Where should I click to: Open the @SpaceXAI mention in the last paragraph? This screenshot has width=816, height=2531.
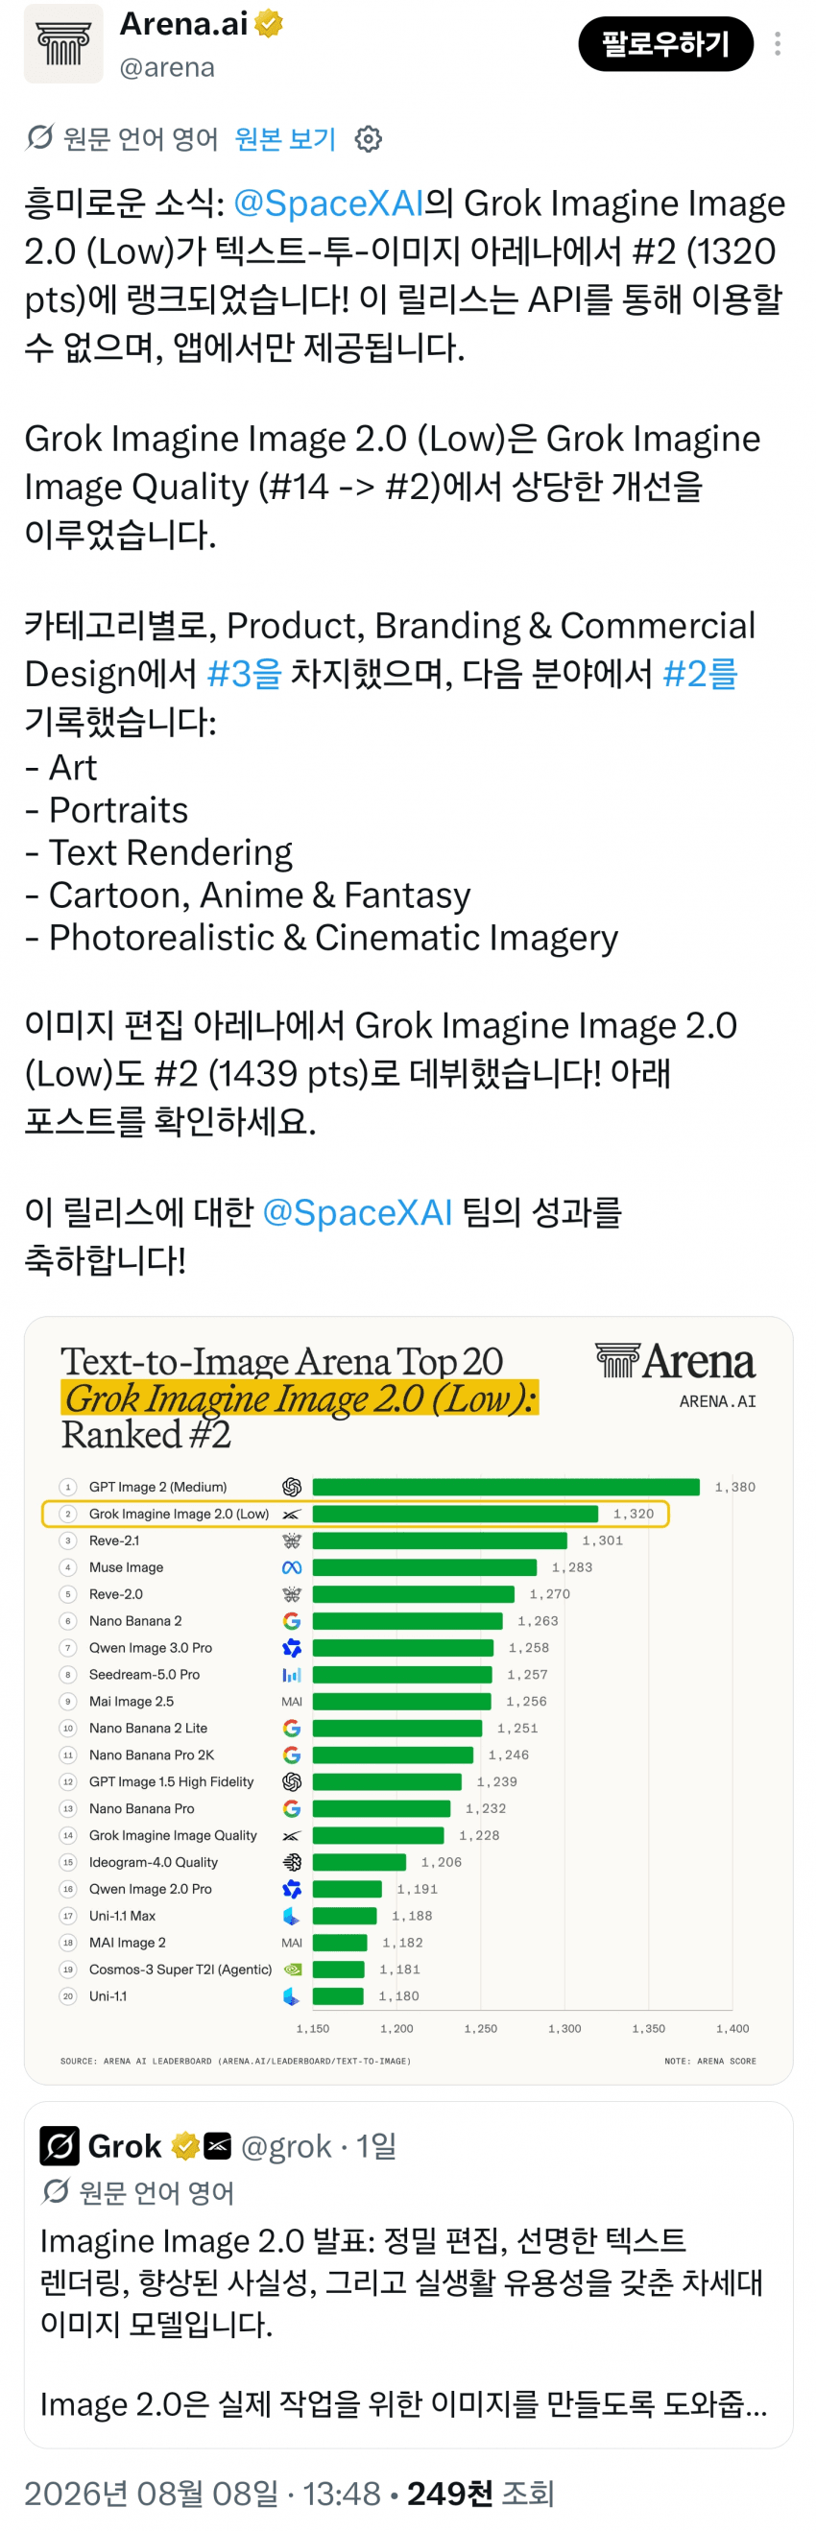pos(358,1212)
